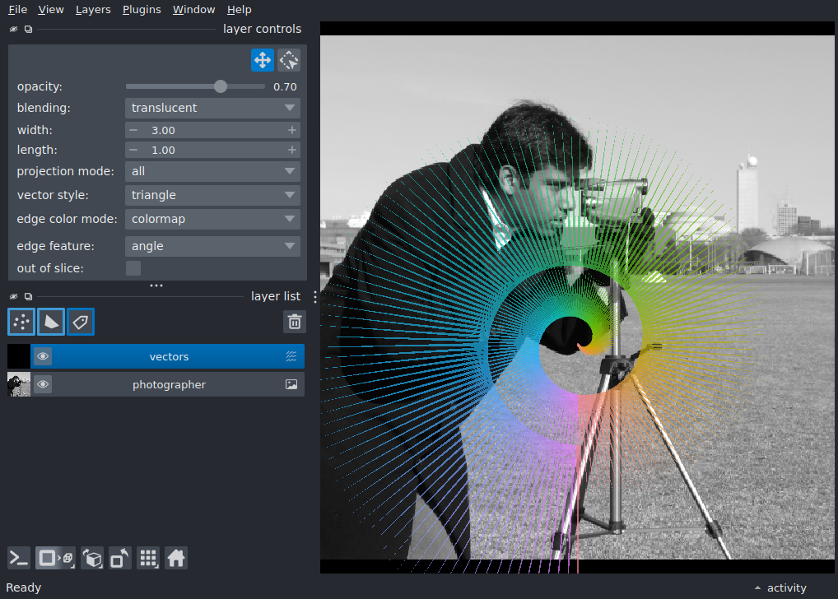838x599 pixels.
Task: Toggle visibility of vectors layer
Action: (43, 356)
